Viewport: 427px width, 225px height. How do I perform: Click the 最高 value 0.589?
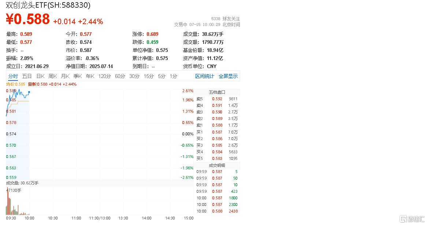[x=26, y=34]
